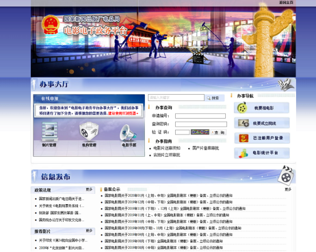Click the 搜索 search button

click(214, 98)
